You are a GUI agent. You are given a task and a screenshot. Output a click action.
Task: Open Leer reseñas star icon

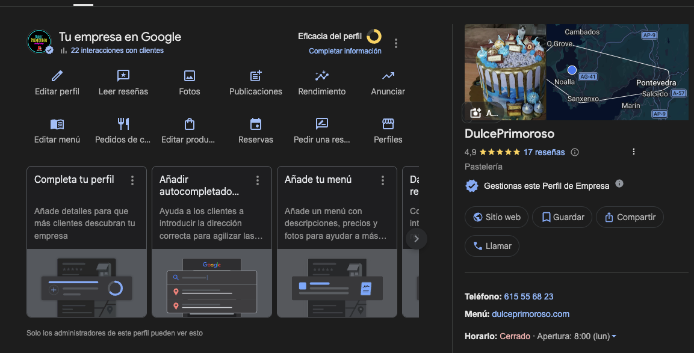(x=123, y=76)
